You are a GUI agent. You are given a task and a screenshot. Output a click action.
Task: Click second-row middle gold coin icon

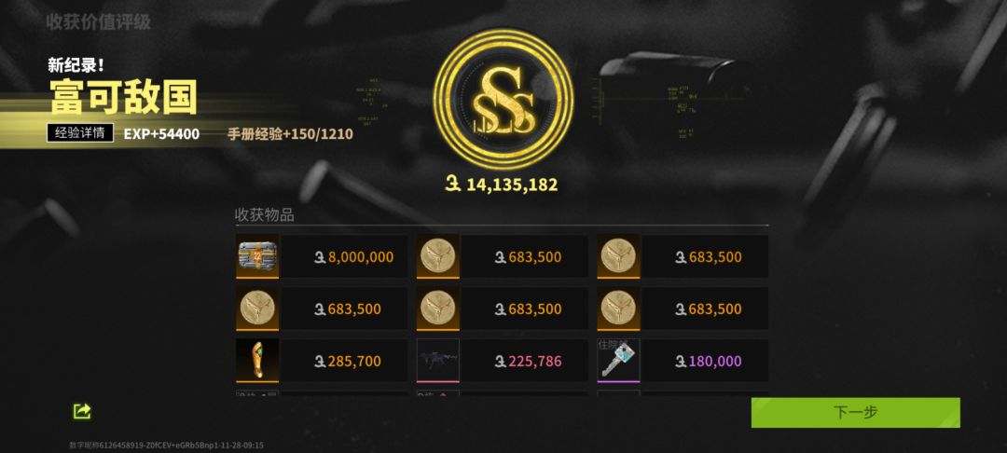pos(438,309)
